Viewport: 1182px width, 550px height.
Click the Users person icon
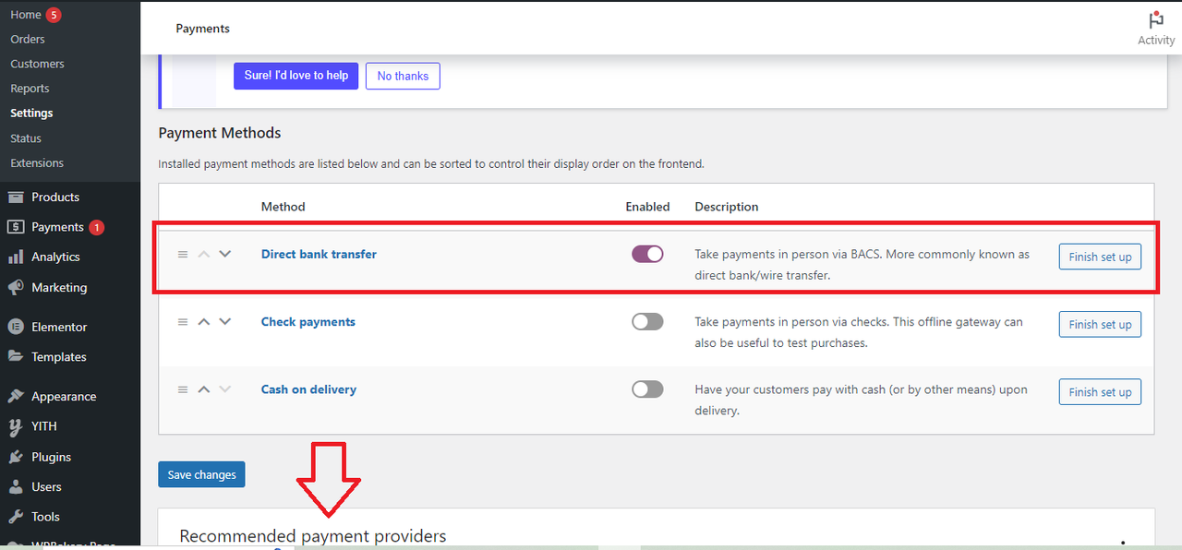(16, 486)
